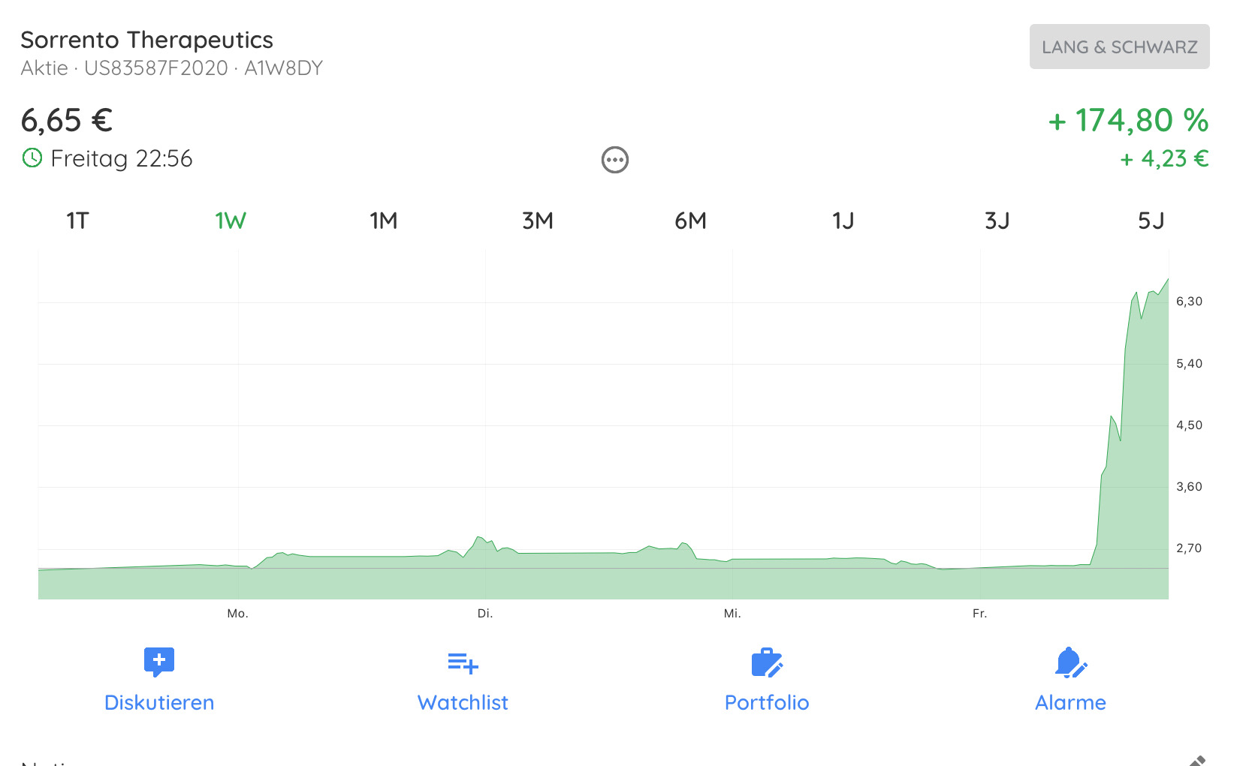
Task: Click the clock icon beside Freitag 22:56
Action: [32, 158]
